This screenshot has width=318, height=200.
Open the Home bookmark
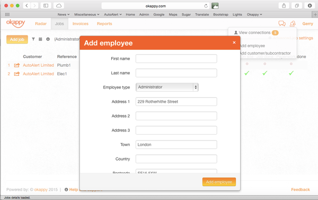pos(130,14)
